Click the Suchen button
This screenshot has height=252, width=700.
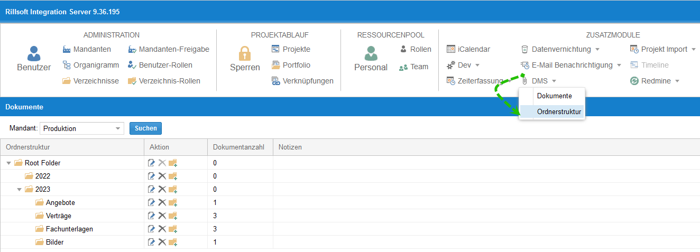coord(145,128)
